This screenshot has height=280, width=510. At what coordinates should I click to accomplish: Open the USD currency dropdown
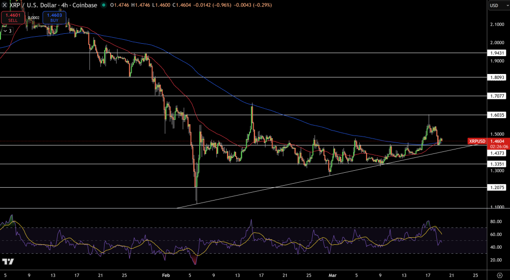click(498, 5)
